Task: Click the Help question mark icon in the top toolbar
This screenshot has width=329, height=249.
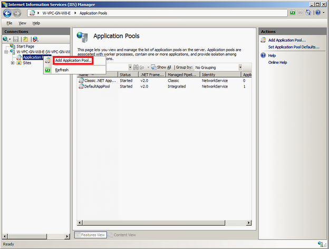Action: (318, 13)
